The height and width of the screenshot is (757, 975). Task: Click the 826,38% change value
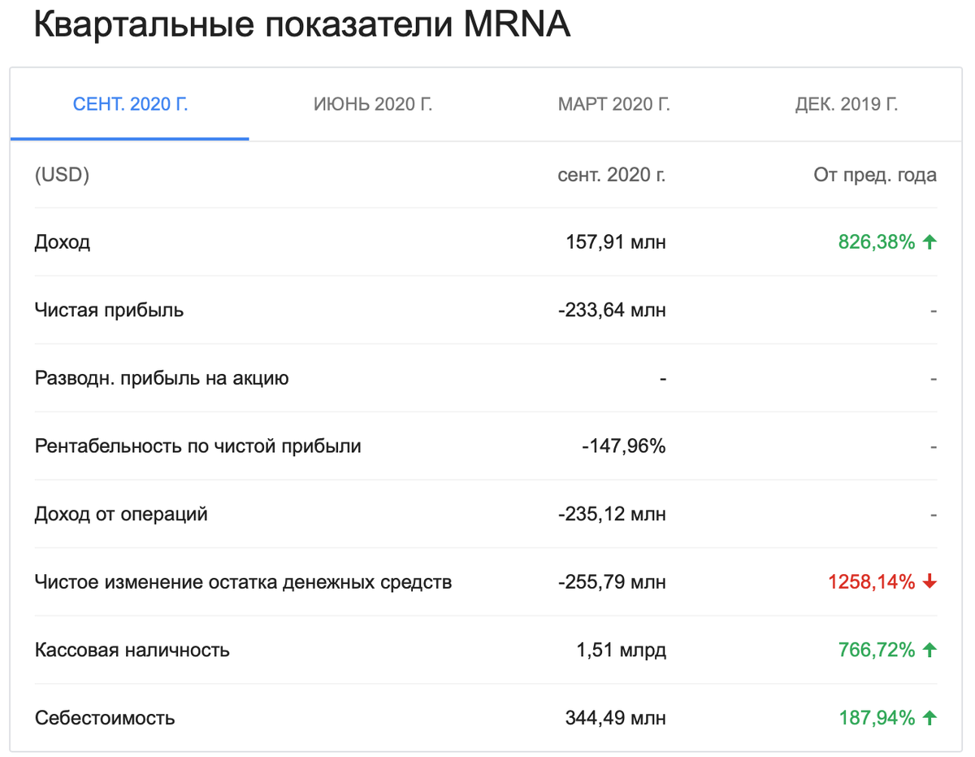click(x=877, y=242)
